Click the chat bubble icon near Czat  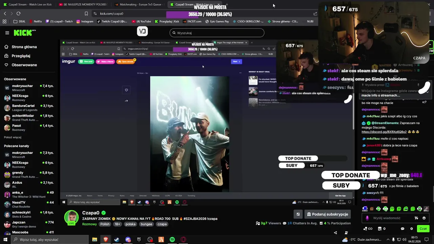pos(402,229)
